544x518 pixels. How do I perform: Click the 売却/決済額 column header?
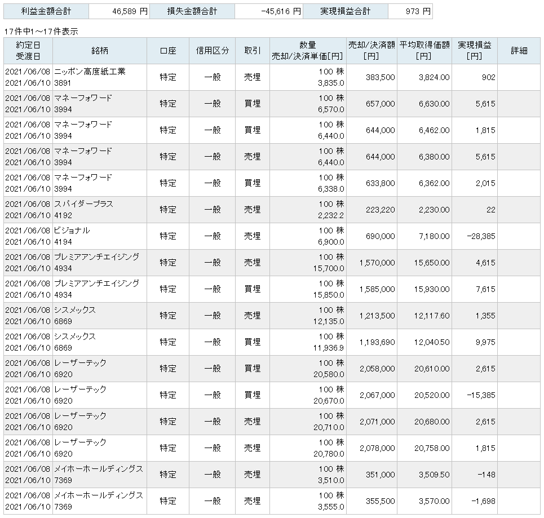tap(371, 51)
